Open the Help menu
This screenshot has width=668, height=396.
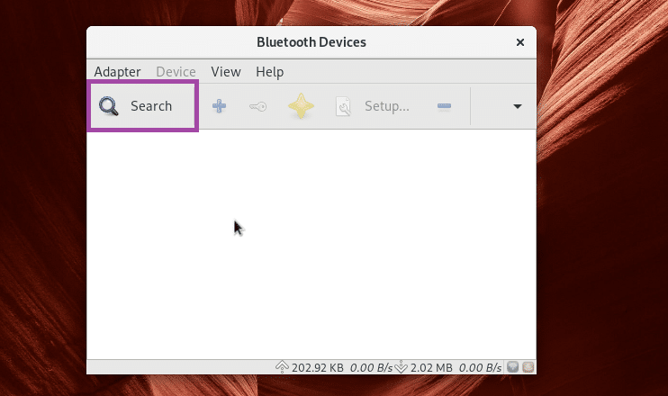click(x=269, y=72)
